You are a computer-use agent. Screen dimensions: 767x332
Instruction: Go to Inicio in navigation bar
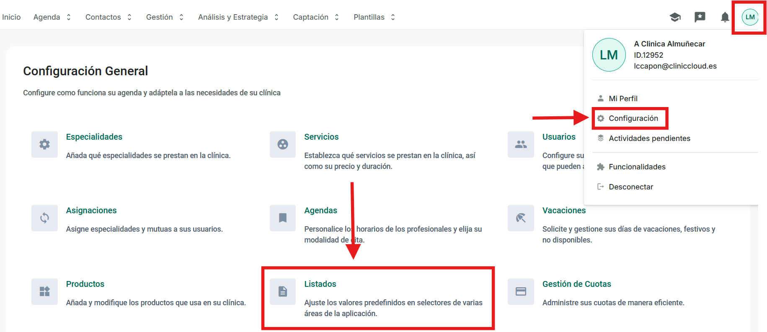click(x=11, y=17)
